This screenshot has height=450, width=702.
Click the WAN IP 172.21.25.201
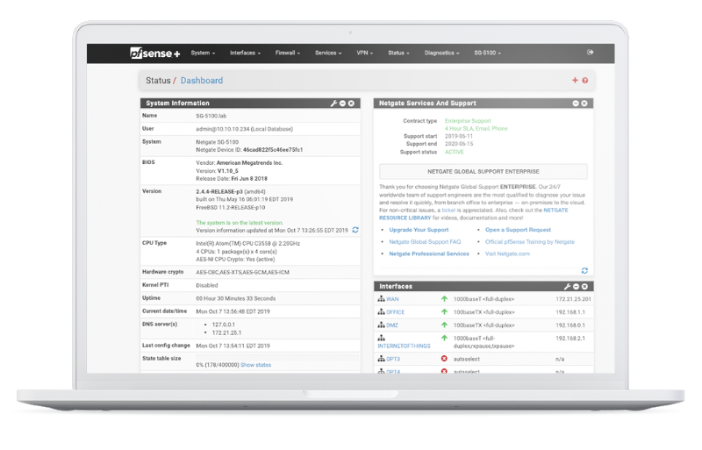pos(573,299)
